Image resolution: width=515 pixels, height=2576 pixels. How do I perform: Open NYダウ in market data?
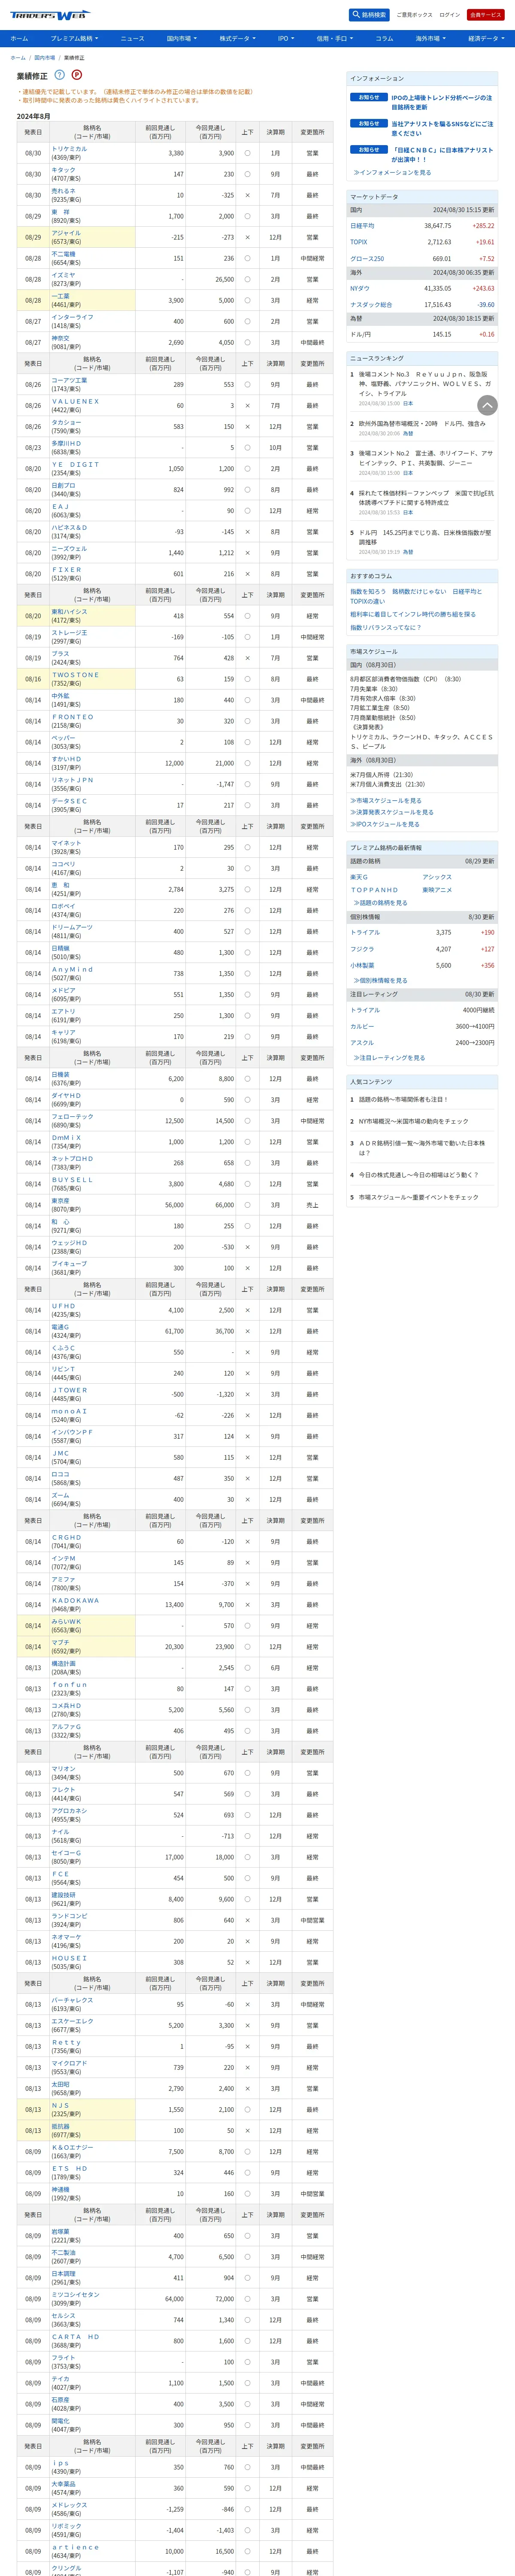(360, 288)
